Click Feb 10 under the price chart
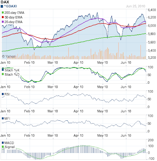Screen dimensions: 157x161 pyautogui.click(x=29, y=62)
